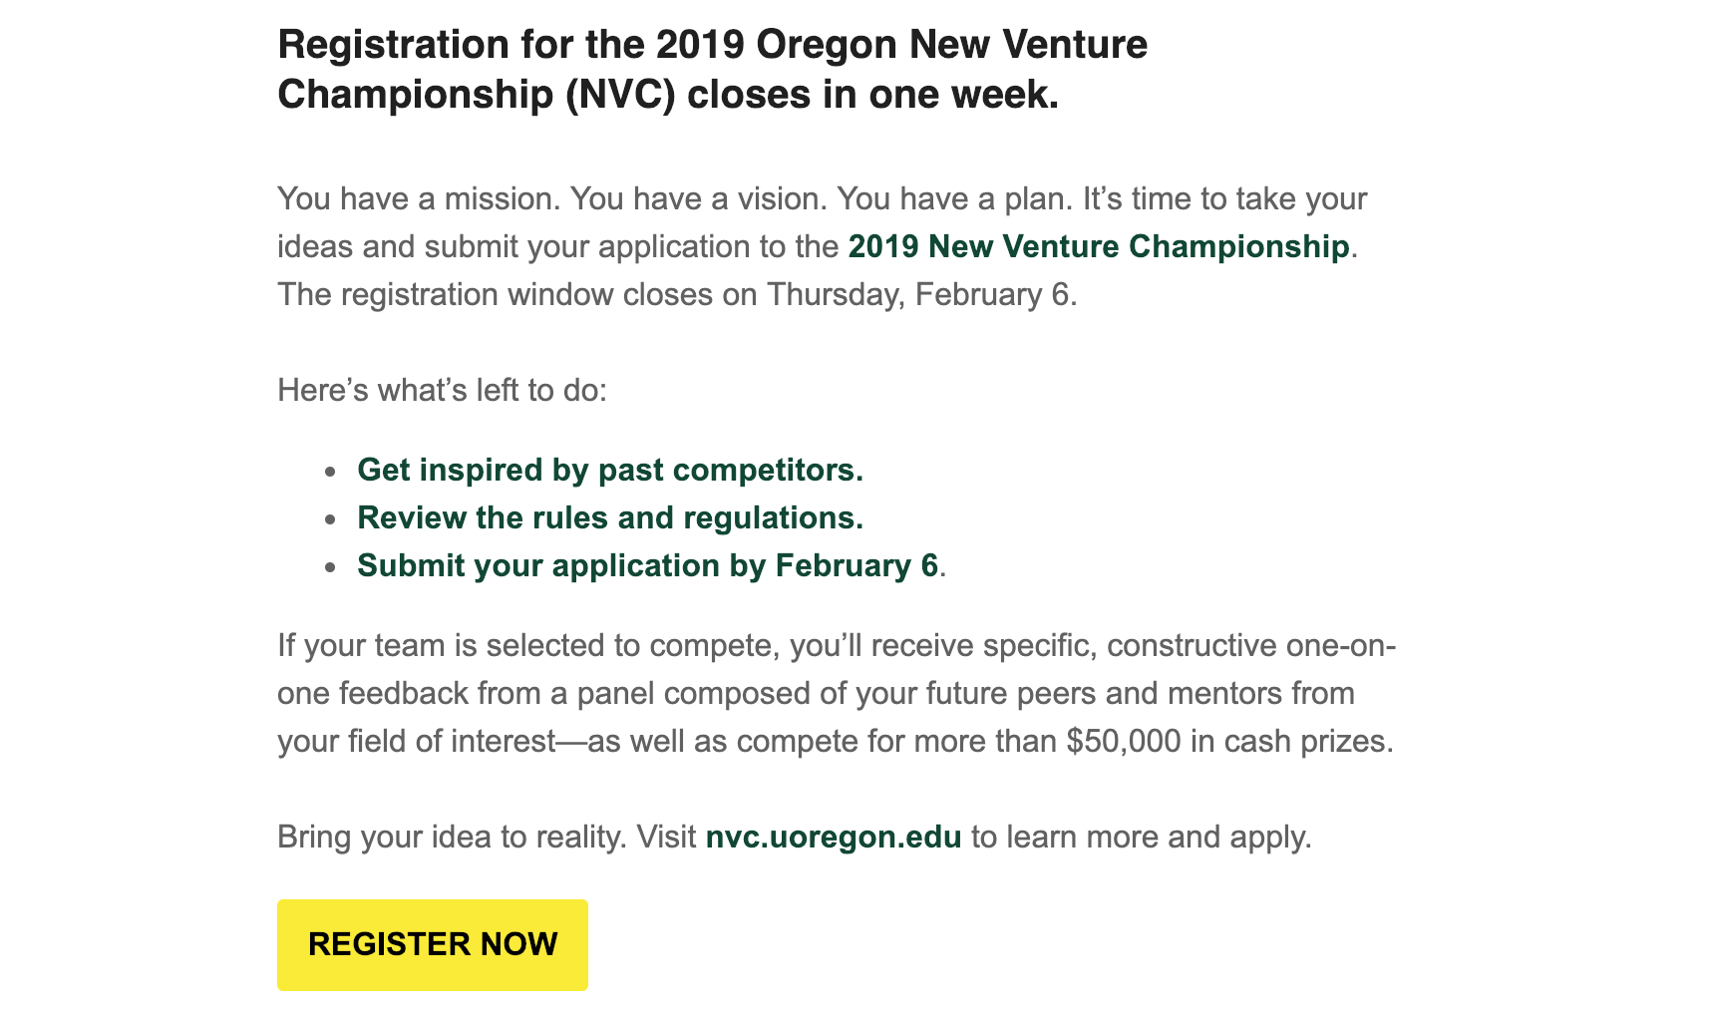Click the yellow REGISTER NOW button
1709x1011 pixels.
point(433,945)
